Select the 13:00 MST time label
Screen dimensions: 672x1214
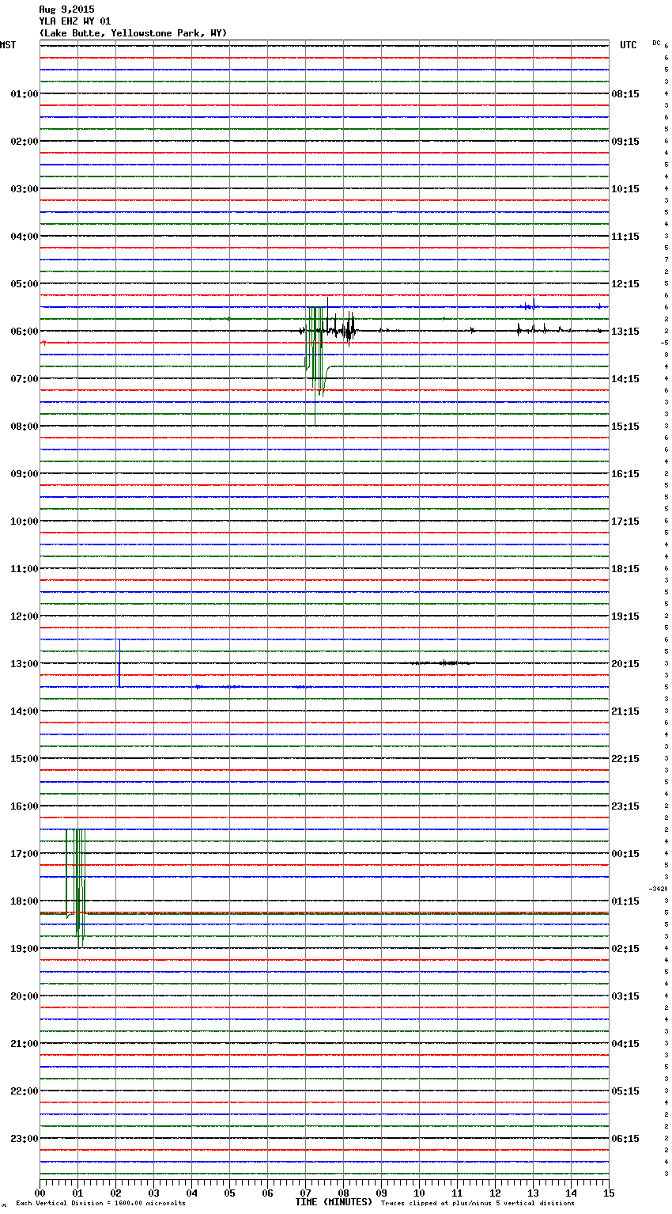click(x=25, y=664)
